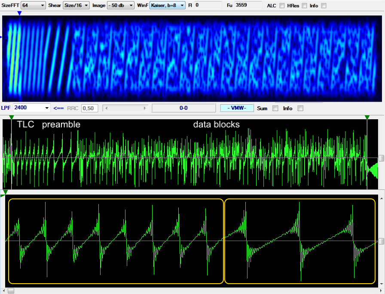
Task: Click the right arrow of the RRC scrollbar
Action: [145, 108]
